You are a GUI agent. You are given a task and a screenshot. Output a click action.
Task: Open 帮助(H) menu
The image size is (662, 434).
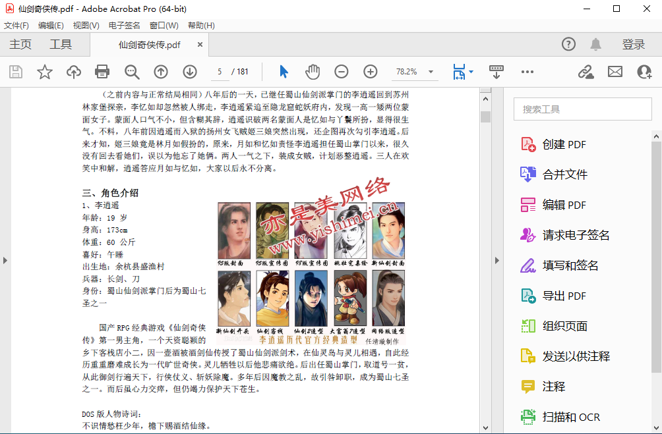[201, 25]
